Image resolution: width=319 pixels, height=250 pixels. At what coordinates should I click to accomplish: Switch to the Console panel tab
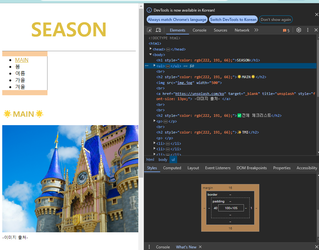199,30
